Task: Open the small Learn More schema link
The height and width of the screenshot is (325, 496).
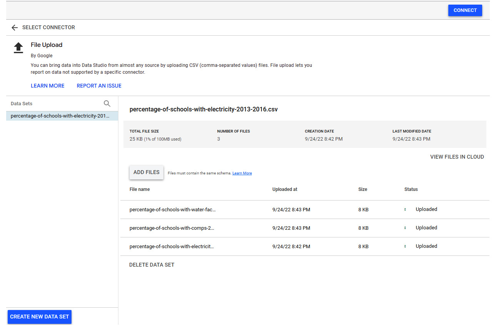Action: point(242,173)
